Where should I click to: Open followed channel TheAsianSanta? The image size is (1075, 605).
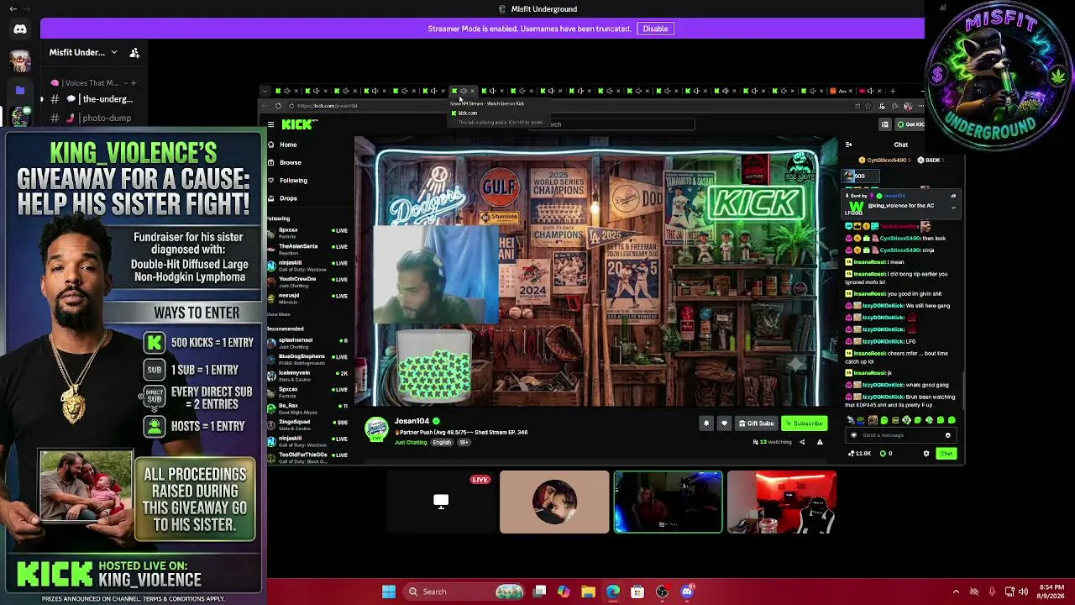pyautogui.click(x=307, y=248)
